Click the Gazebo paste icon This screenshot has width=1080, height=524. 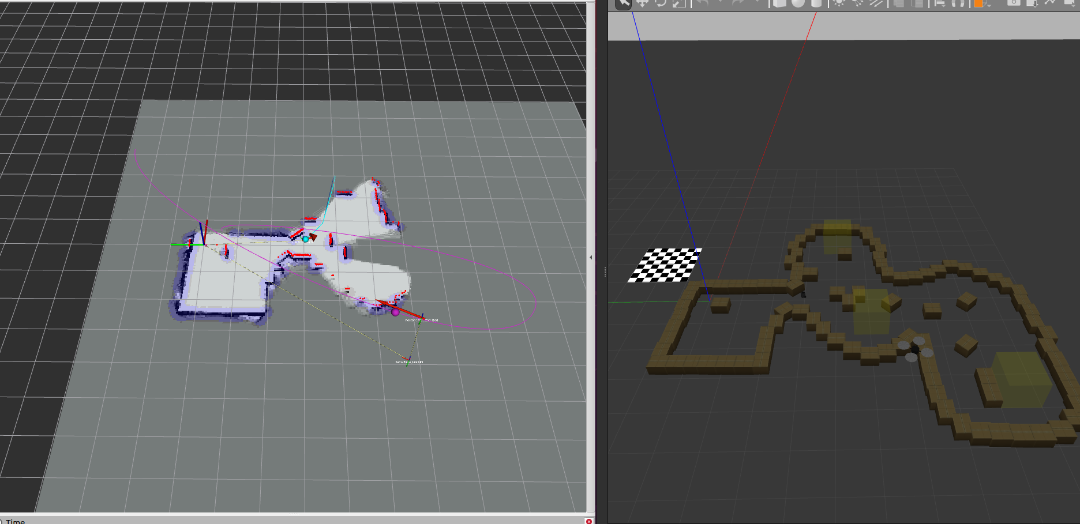(917, 3)
